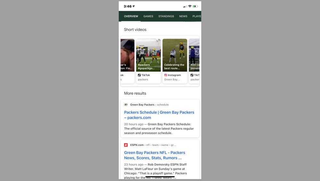Image resolution: width=320 pixels, height=181 pixels.
Task: Click the TikTok logo icon beside 'TikTok' above 'packers'
Action: click(139, 75)
